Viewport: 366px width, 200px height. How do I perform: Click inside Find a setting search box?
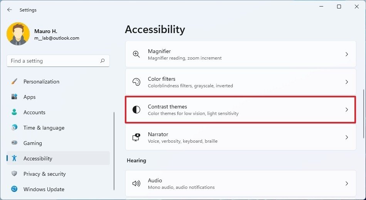coord(58,61)
